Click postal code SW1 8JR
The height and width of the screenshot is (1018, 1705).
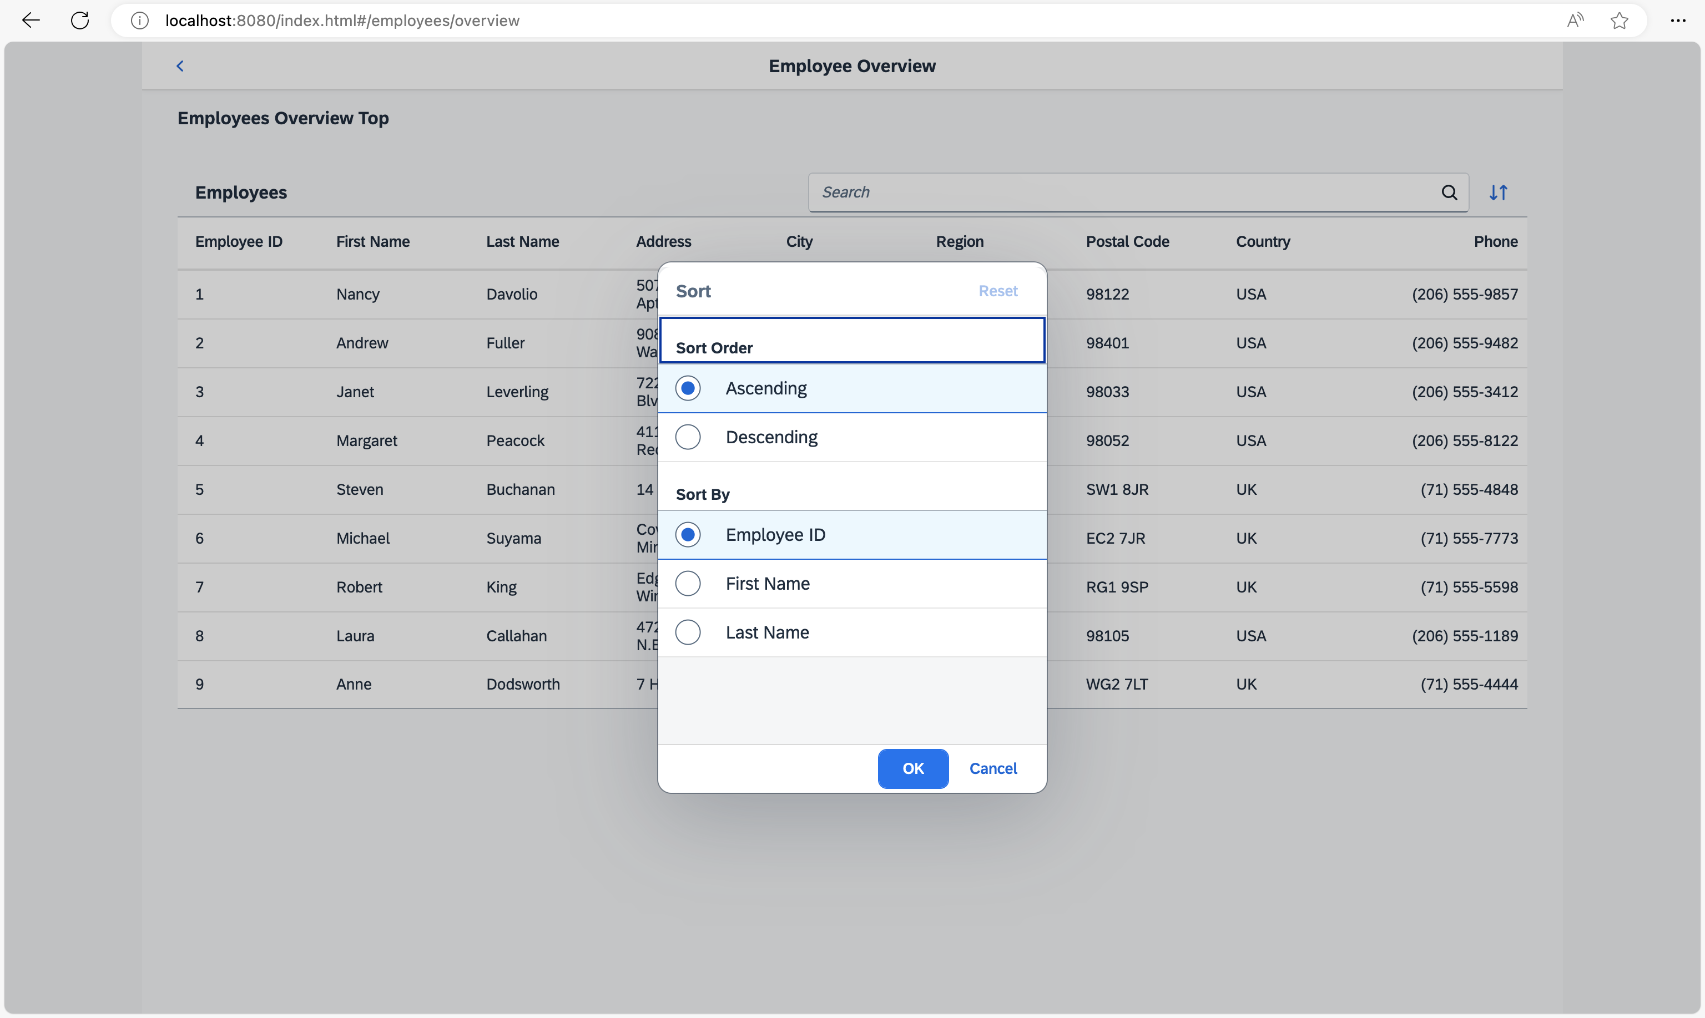click(1117, 489)
